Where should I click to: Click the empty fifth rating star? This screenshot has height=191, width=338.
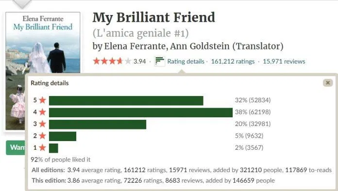coord(128,61)
